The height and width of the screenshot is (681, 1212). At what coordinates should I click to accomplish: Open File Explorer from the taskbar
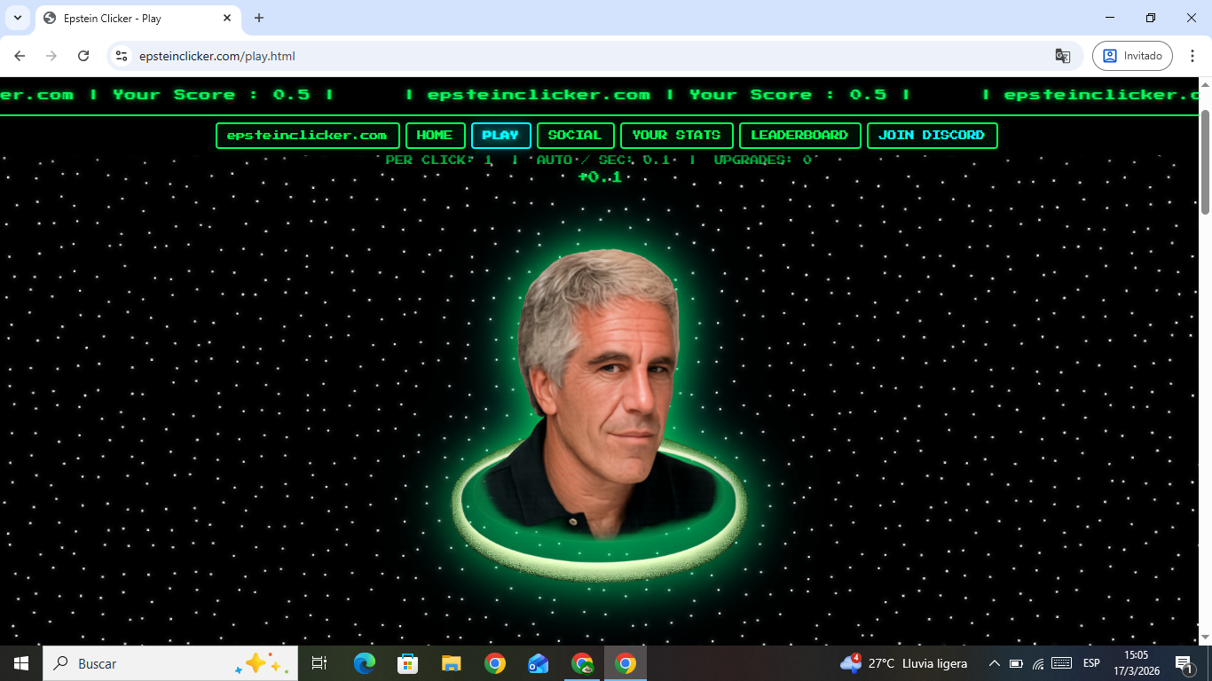(452, 663)
